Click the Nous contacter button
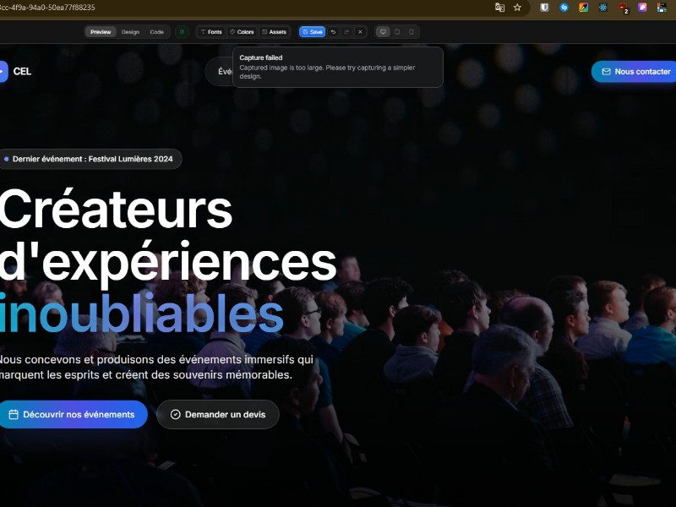 [635, 72]
